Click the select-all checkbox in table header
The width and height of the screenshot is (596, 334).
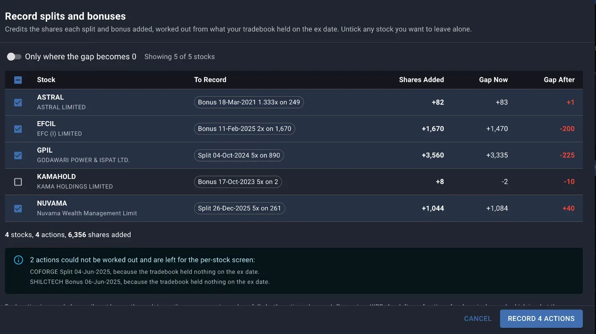pyautogui.click(x=18, y=80)
